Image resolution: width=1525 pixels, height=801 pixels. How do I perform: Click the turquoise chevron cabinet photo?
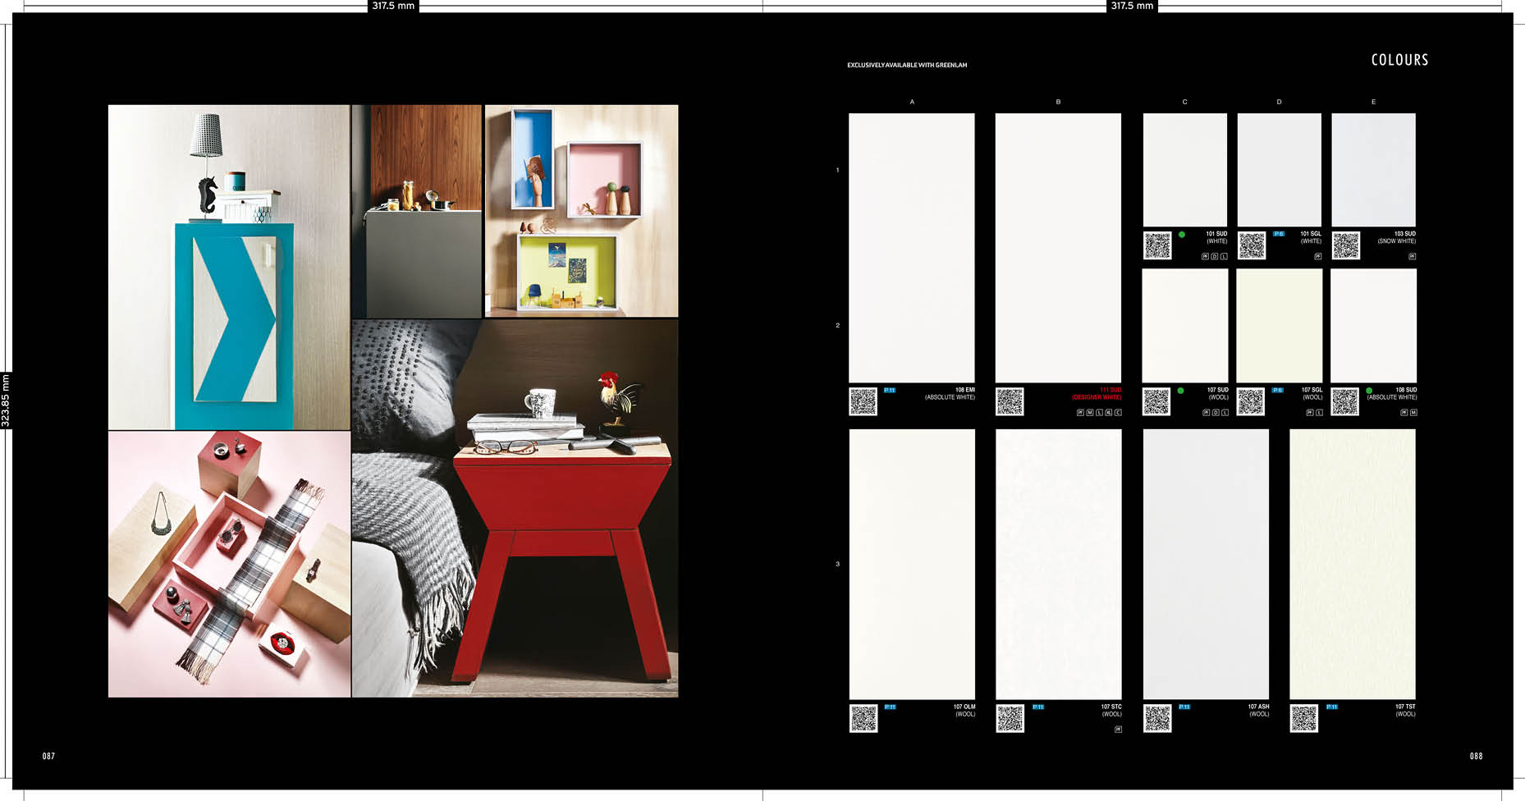[x=229, y=267]
